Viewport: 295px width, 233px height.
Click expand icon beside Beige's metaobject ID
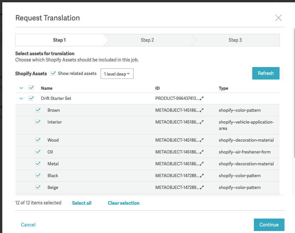pos(202,188)
